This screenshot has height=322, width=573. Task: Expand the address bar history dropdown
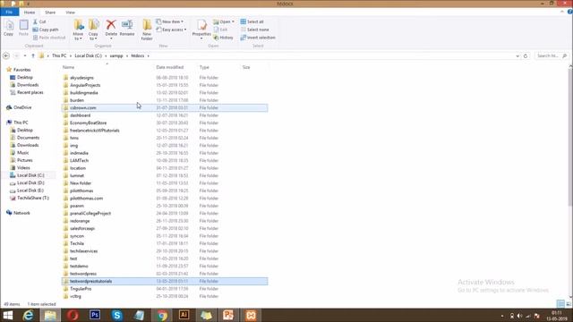coord(517,55)
